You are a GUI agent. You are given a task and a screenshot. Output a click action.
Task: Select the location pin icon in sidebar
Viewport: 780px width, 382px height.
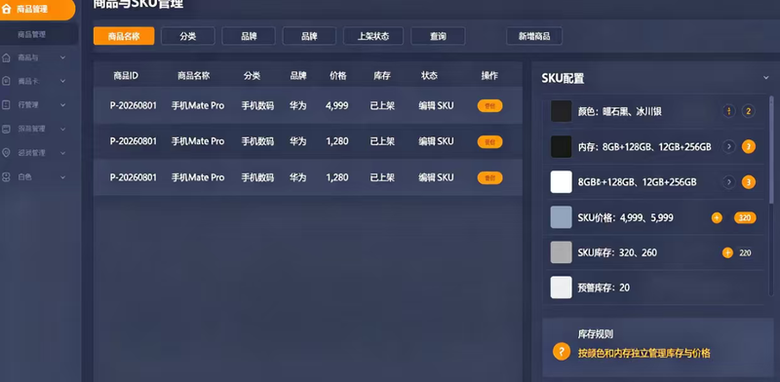(6, 153)
